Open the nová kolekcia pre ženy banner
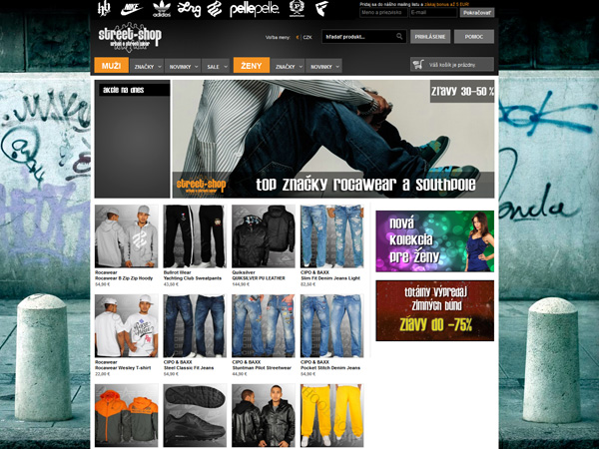The image size is (599, 449). 434,240
